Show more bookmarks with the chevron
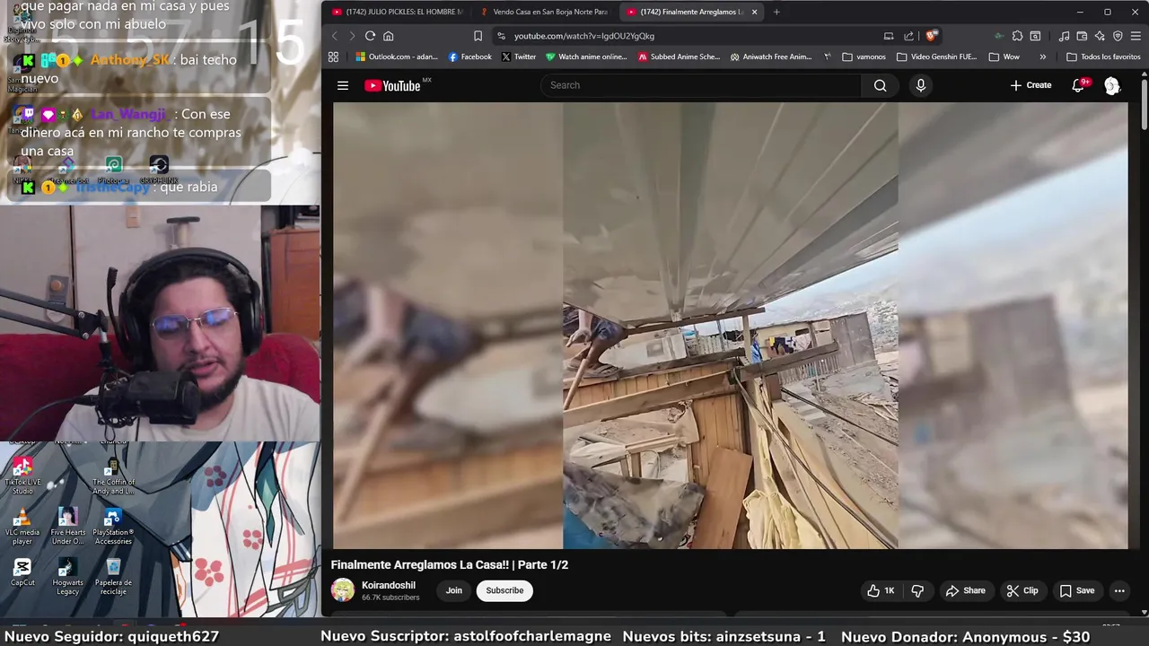1149x646 pixels. point(1042,57)
